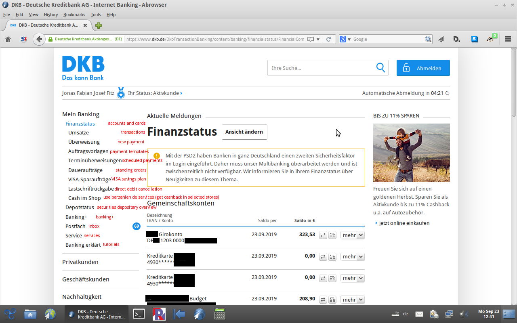Open transactions list icon for Girokonto row
517x323 pixels.
pyautogui.click(x=332, y=235)
